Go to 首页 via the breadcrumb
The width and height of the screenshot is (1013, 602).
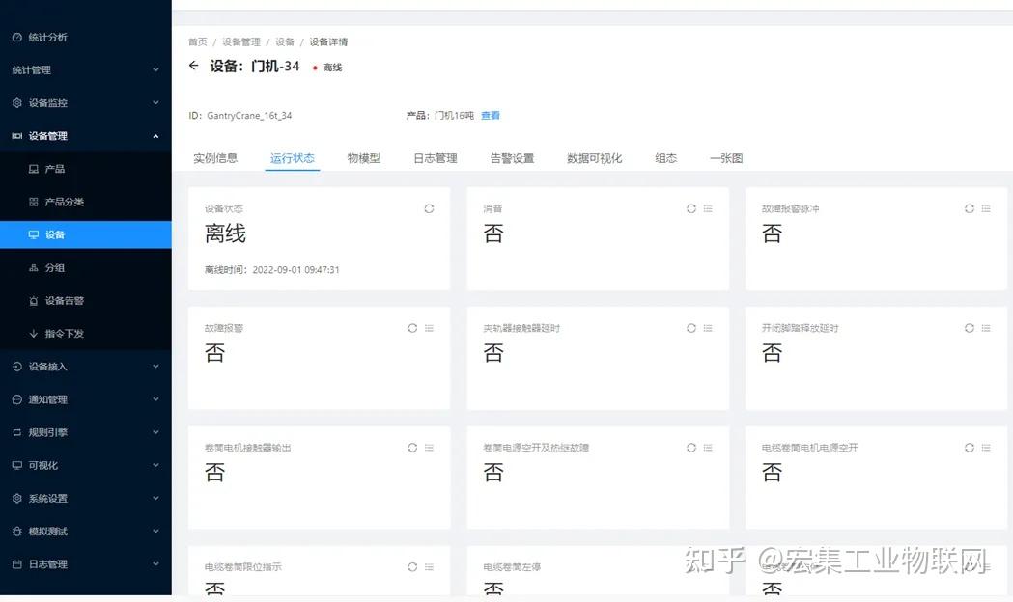[198, 41]
